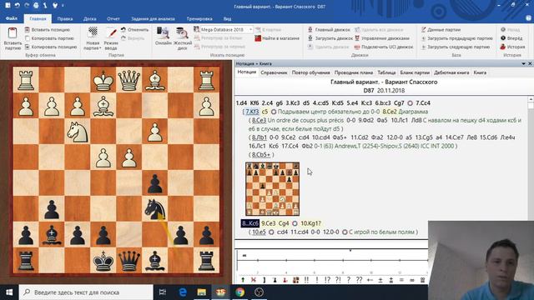534x300 pixels.
Task: Expand the Новая партия dropdown arrow
Action: click(x=100, y=48)
